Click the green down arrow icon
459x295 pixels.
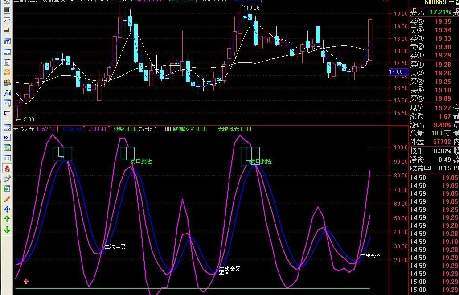pyautogui.click(x=7, y=230)
